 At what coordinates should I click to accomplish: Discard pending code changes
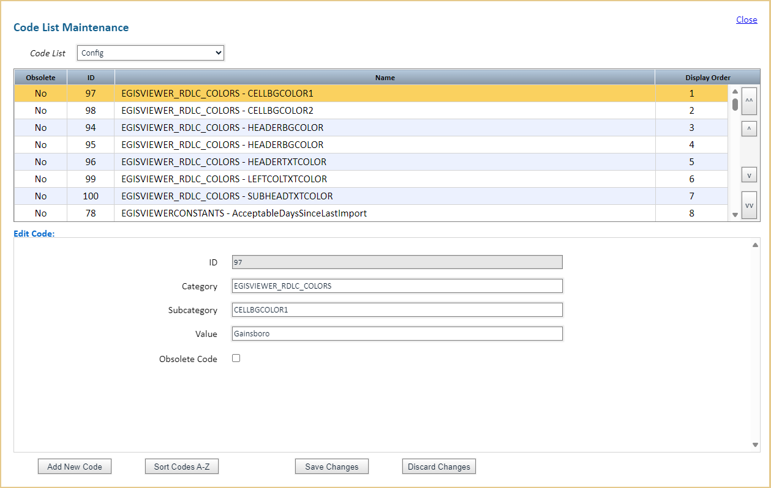(438, 466)
